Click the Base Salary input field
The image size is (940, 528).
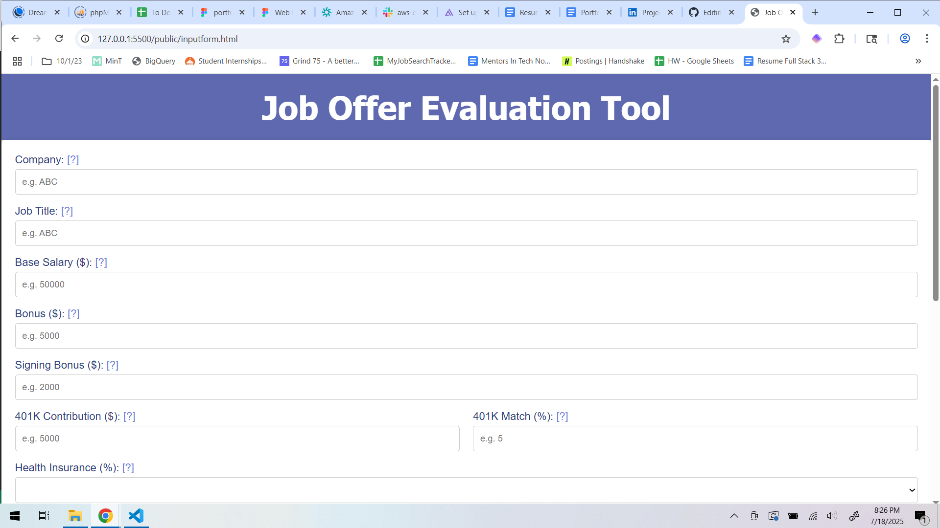click(x=466, y=285)
